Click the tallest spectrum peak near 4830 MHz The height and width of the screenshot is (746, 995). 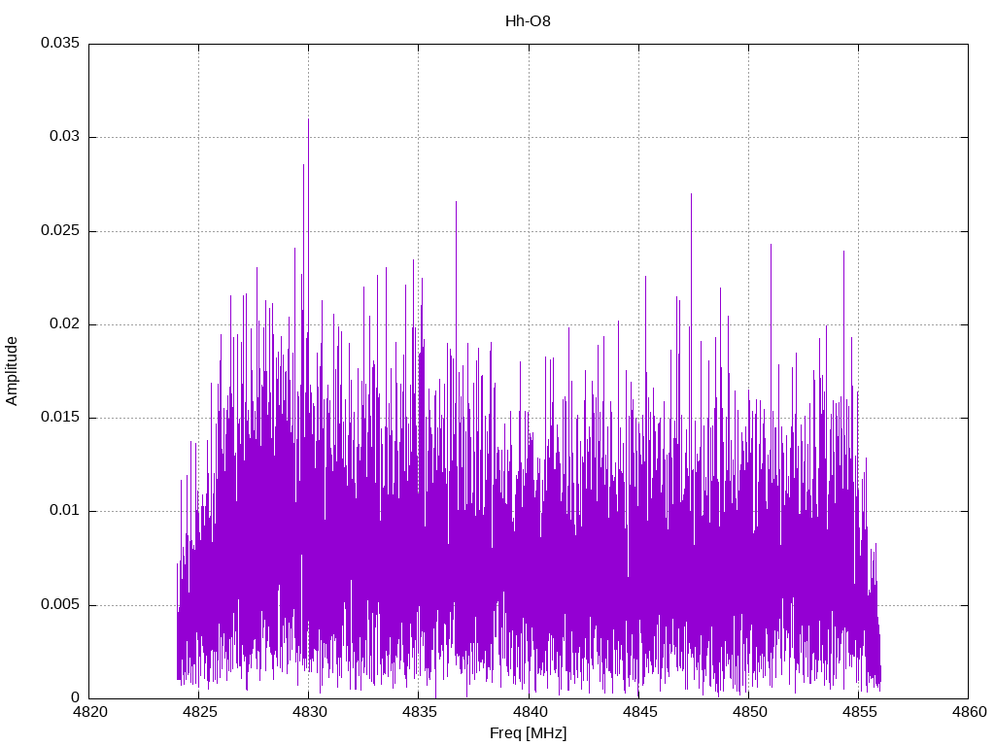coord(308,119)
